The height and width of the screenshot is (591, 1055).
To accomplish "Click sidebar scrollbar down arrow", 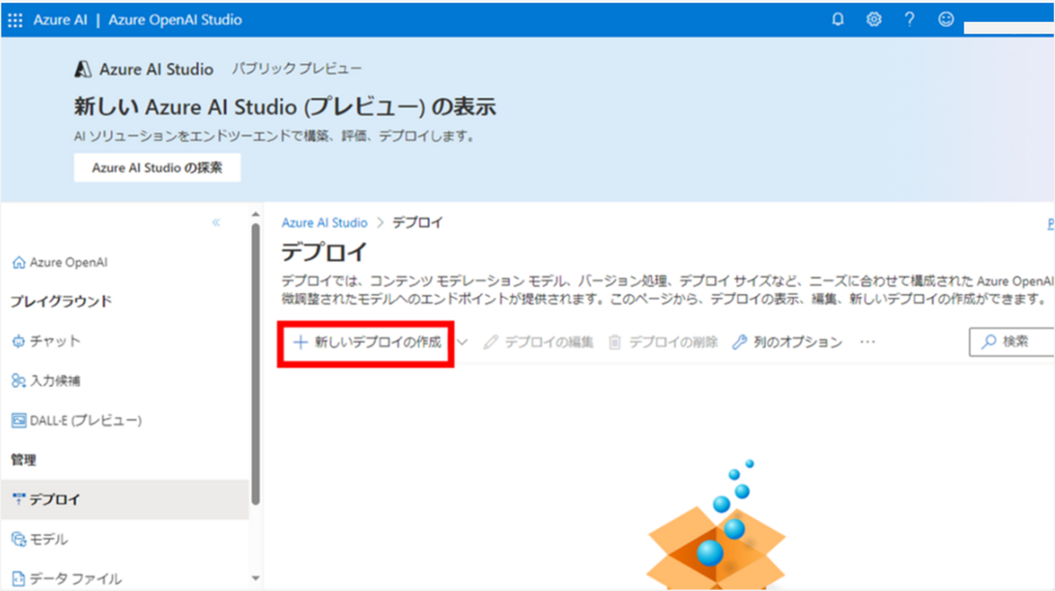I will pyautogui.click(x=255, y=579).
